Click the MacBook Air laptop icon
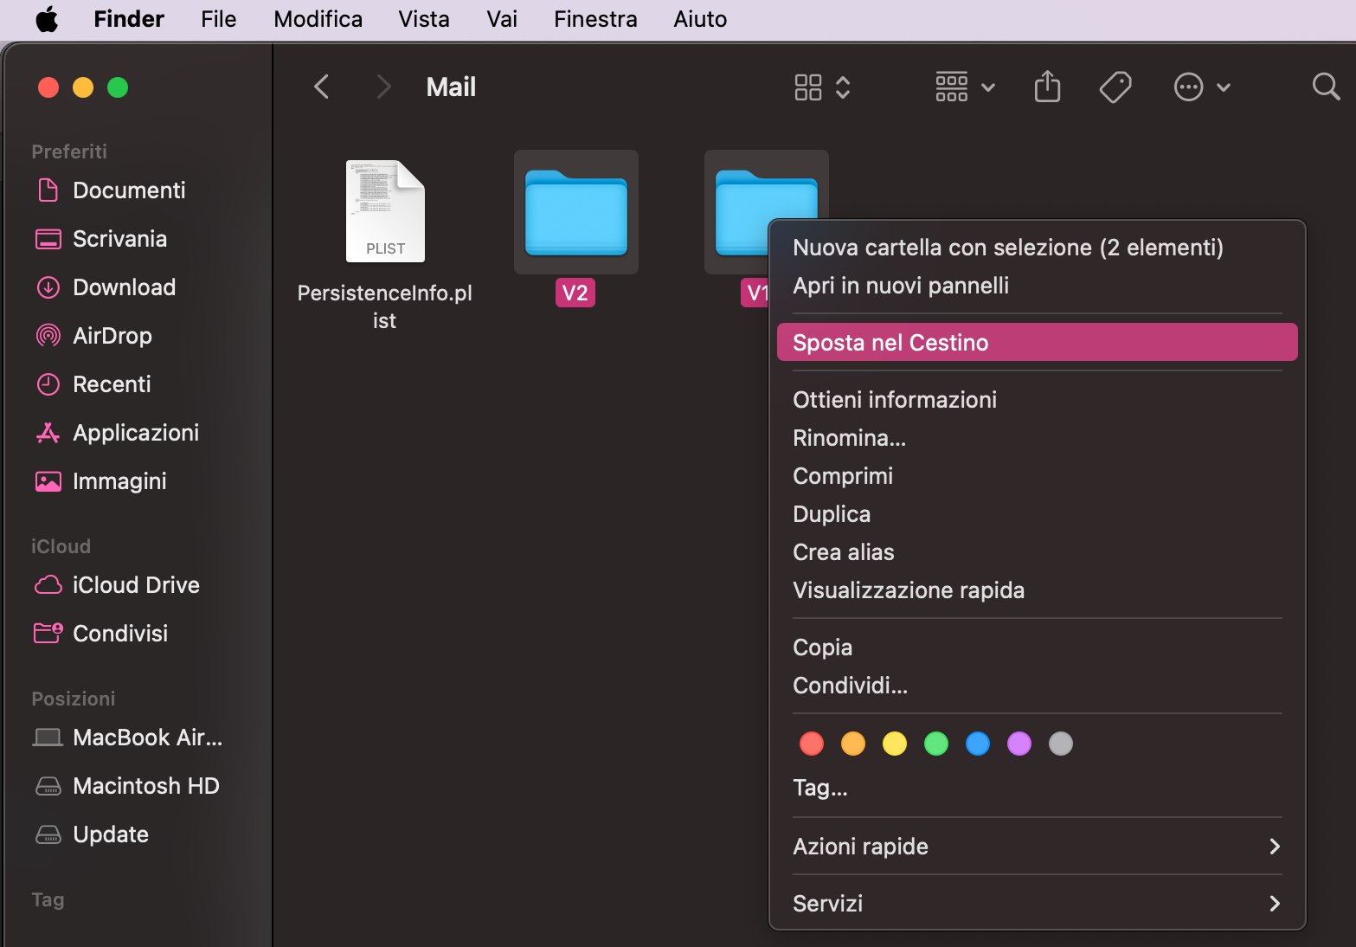 pos(48,738)
